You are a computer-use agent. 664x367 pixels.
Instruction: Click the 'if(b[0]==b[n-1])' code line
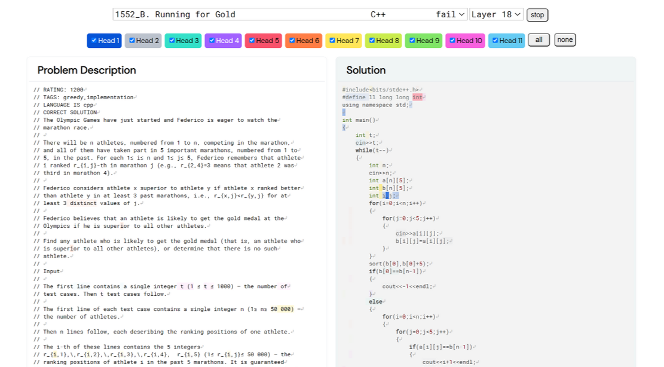396,271
